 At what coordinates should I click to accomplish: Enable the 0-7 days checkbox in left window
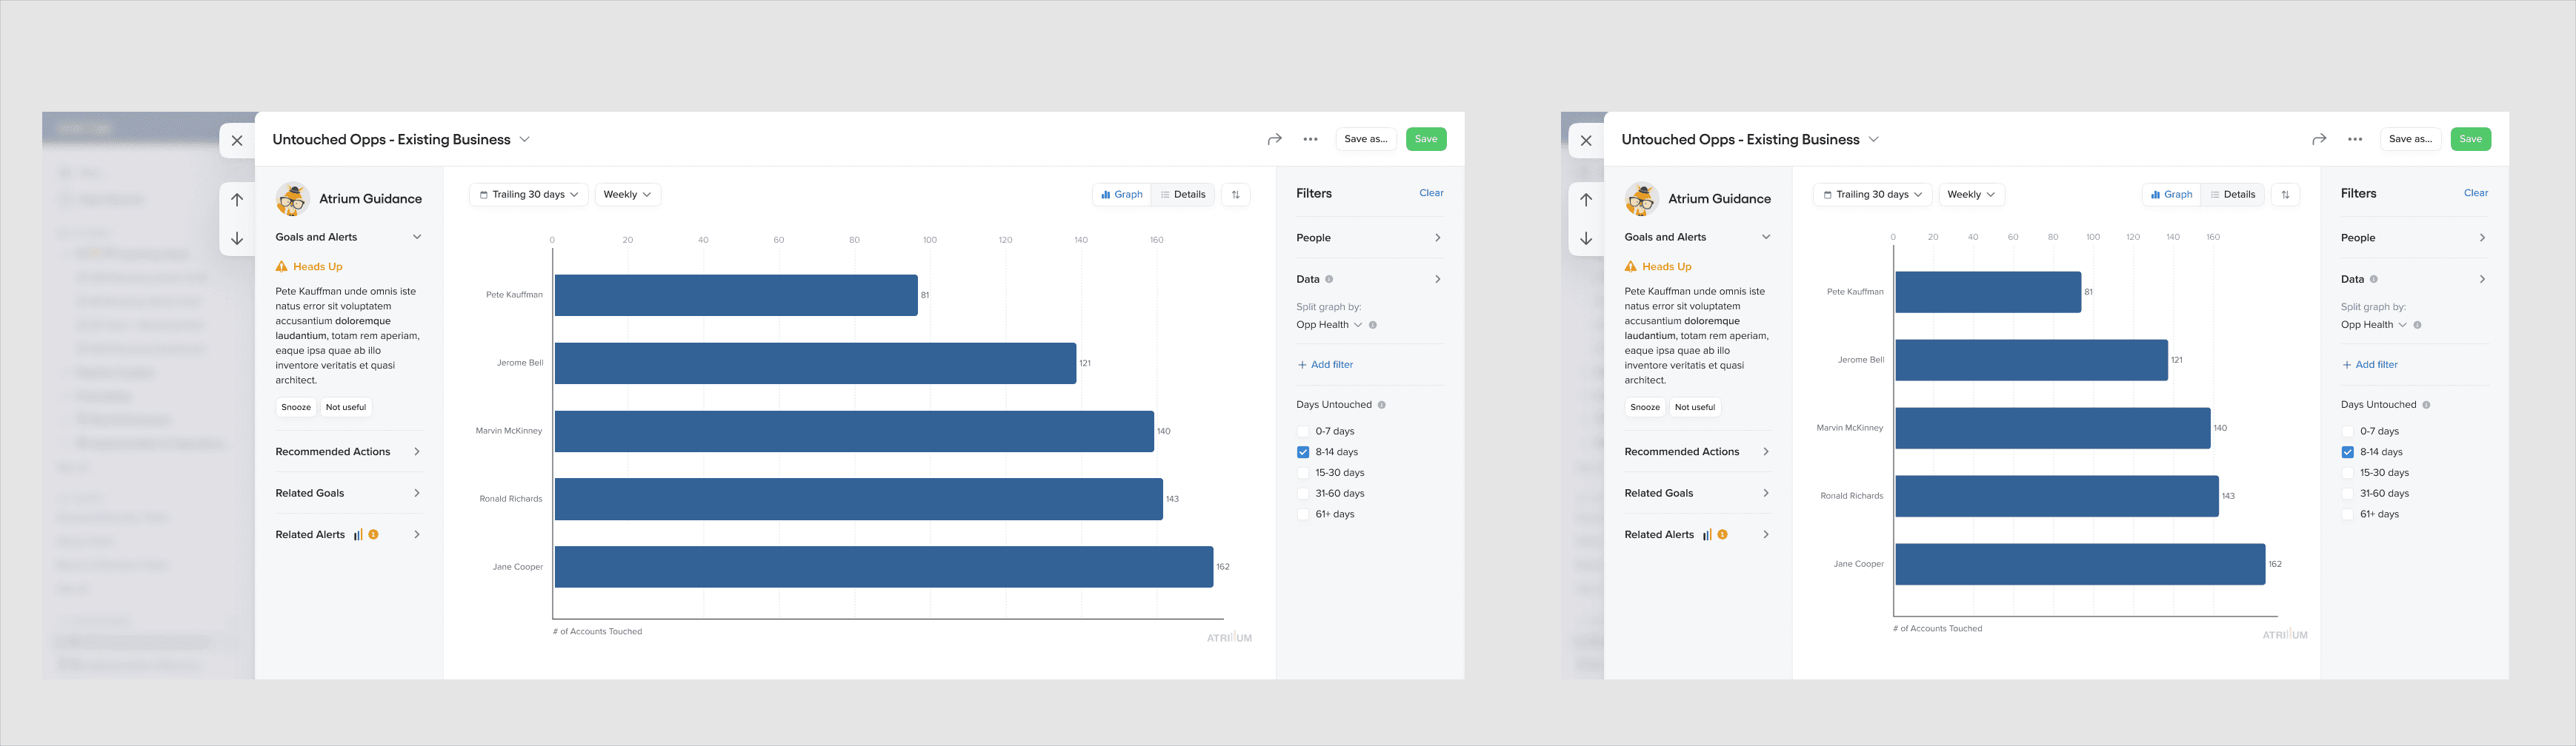click(1303, 431)
